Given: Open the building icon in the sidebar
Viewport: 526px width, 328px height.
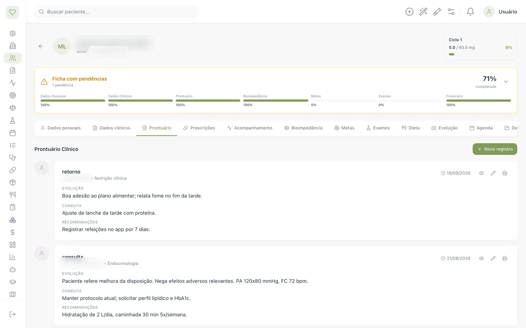Looking at the screenshot, I should coord(12,46).
